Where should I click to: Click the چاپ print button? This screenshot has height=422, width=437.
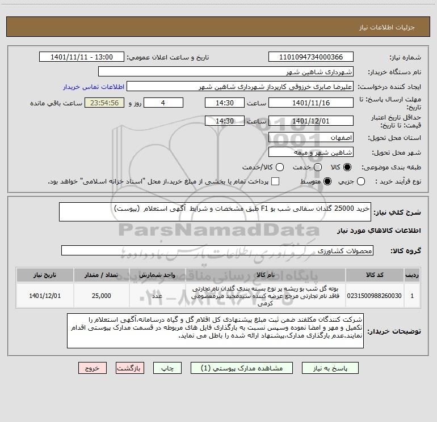167,368
